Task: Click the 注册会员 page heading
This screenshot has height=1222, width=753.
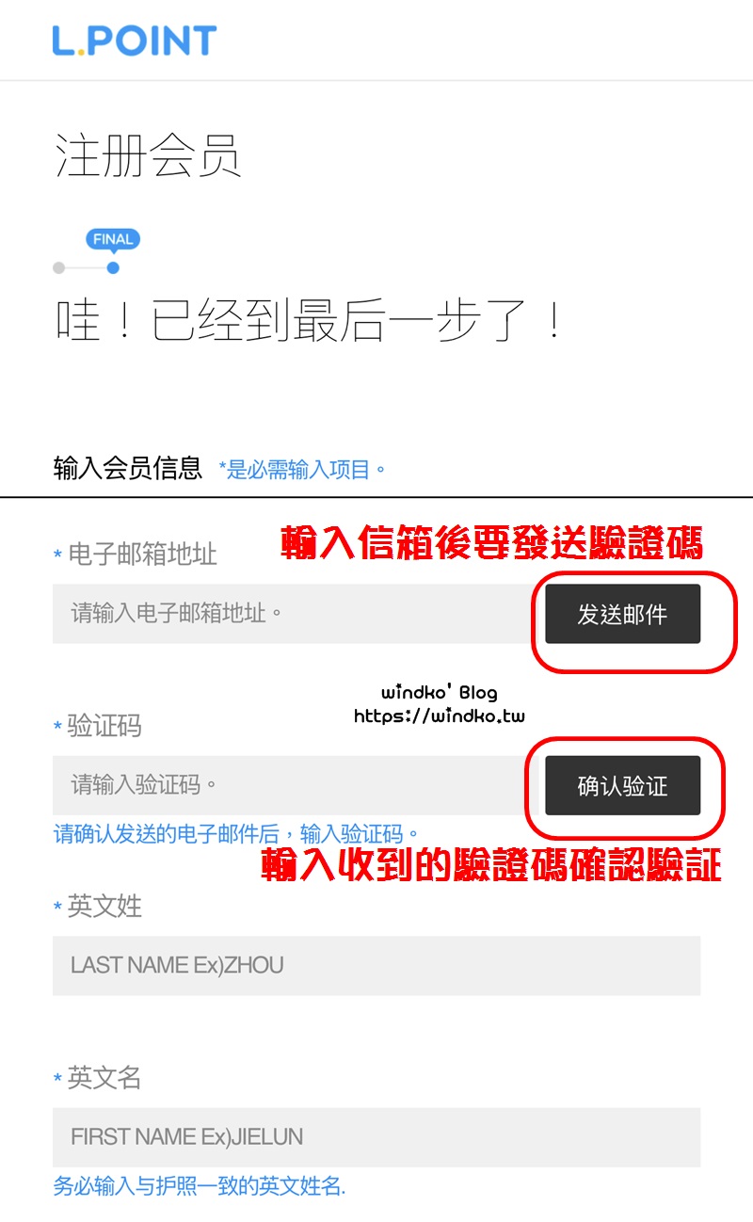Action: pyautogui.click(x=149, y=155)
